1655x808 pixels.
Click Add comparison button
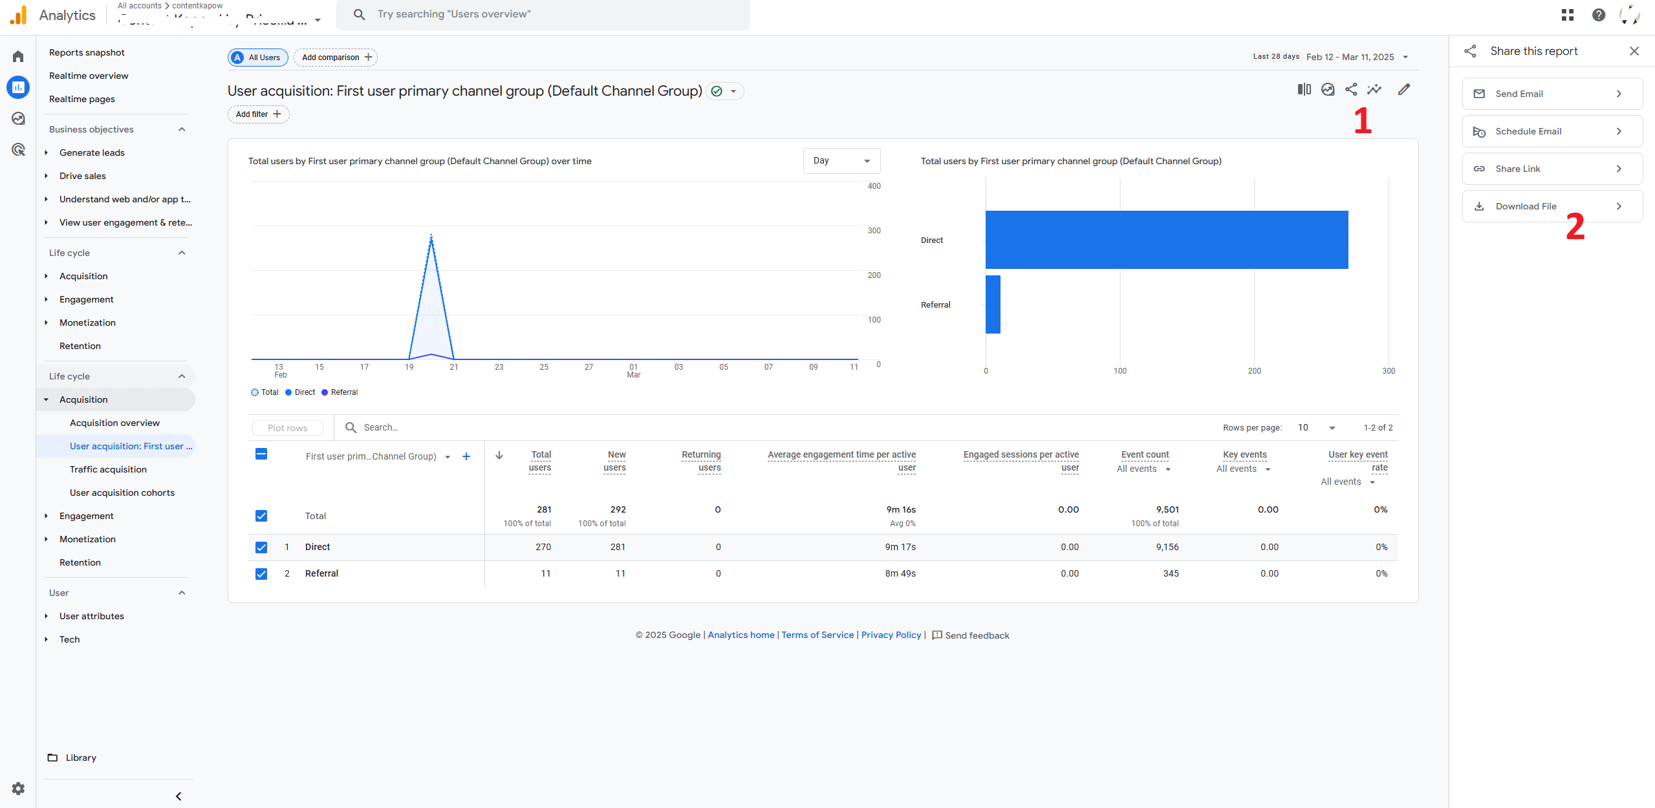click(x=336, y=58)
